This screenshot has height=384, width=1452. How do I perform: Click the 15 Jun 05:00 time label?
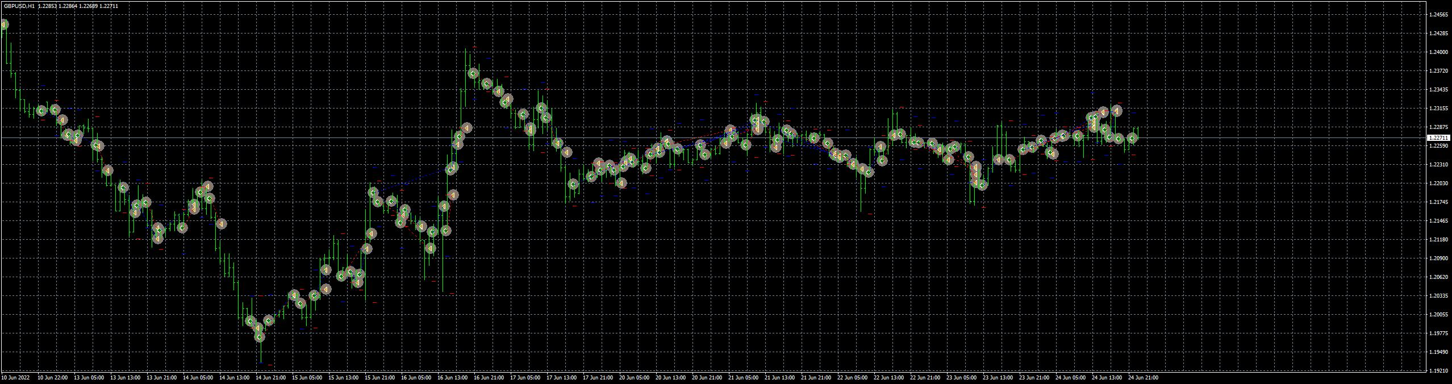tap(307, 378)
